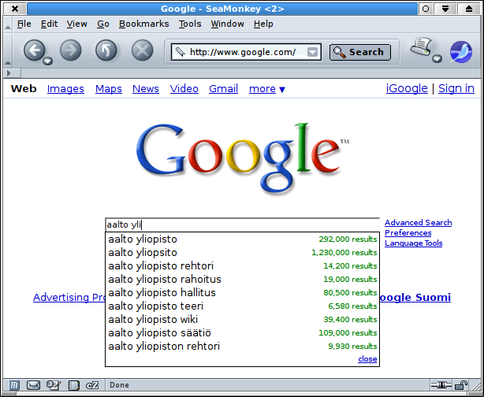The image size is (484, 397).
Task: Reload the page with the Reload button
Action: click(106, 50)
